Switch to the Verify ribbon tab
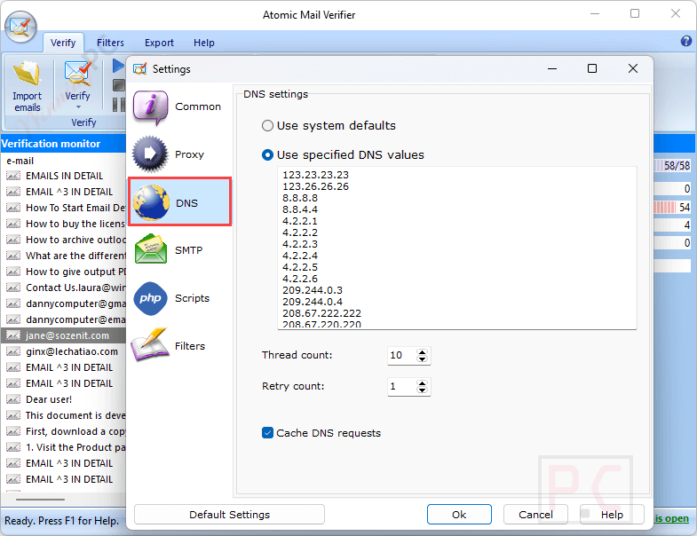This screenshot has height=536, width=697. pyautogui.click(x=63, y=43)
